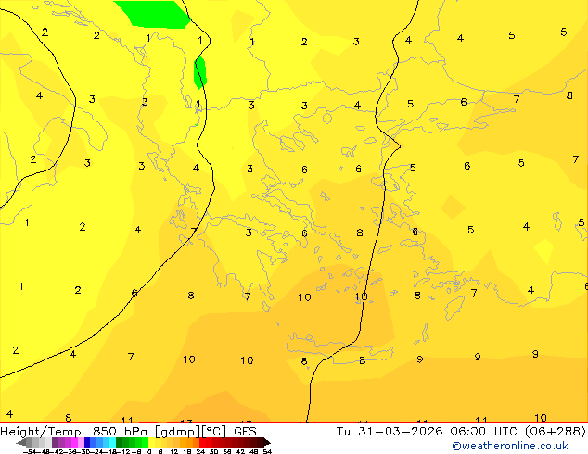Select the Height/Temp. 850 hPa title text
The width and height of the screenshot is (588, 454).
click(74, 432)
